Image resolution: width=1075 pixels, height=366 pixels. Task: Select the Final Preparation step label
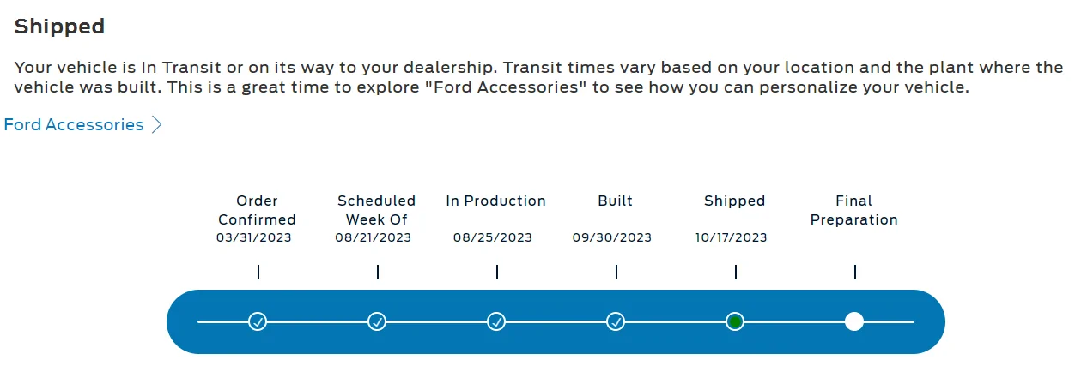click(853, 210)
